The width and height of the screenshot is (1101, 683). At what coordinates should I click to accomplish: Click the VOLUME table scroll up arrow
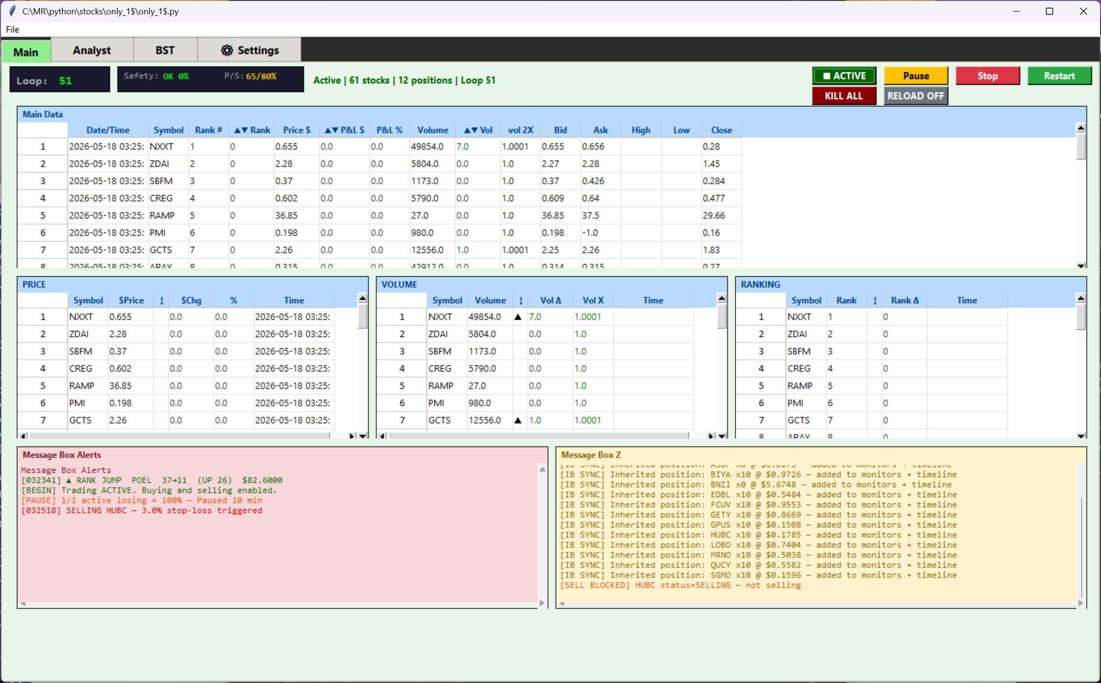[x=722, y=298]
